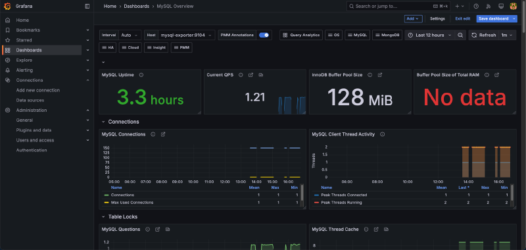Show info for InnoDB Buffer Pool Size
Image resolution: width=526 pixels, height=250 pixels.
click(x=370, y=75)
